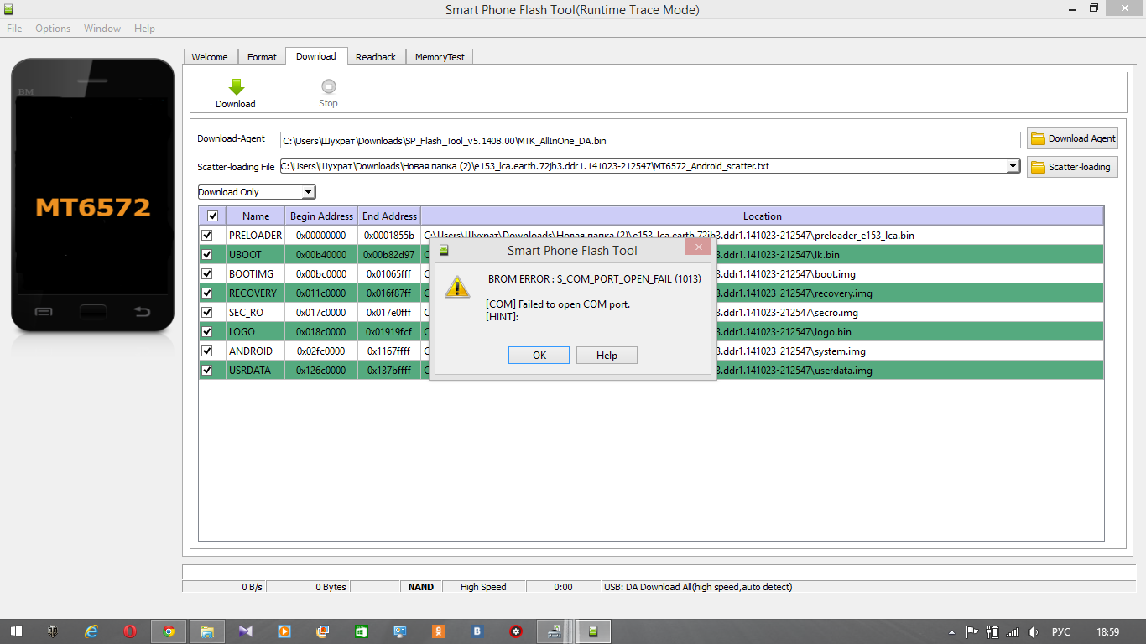Close the Smart Phone Flash Tool error dialog
Viewport: 1146px width, 644px height.
(698, 247)
